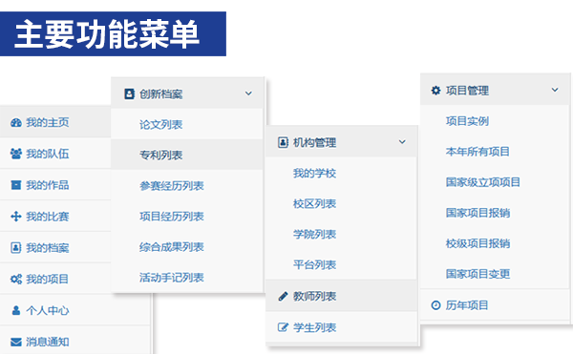
Task: Click the archive box icon beside 我的作品
Action: (x=16, y=185)
